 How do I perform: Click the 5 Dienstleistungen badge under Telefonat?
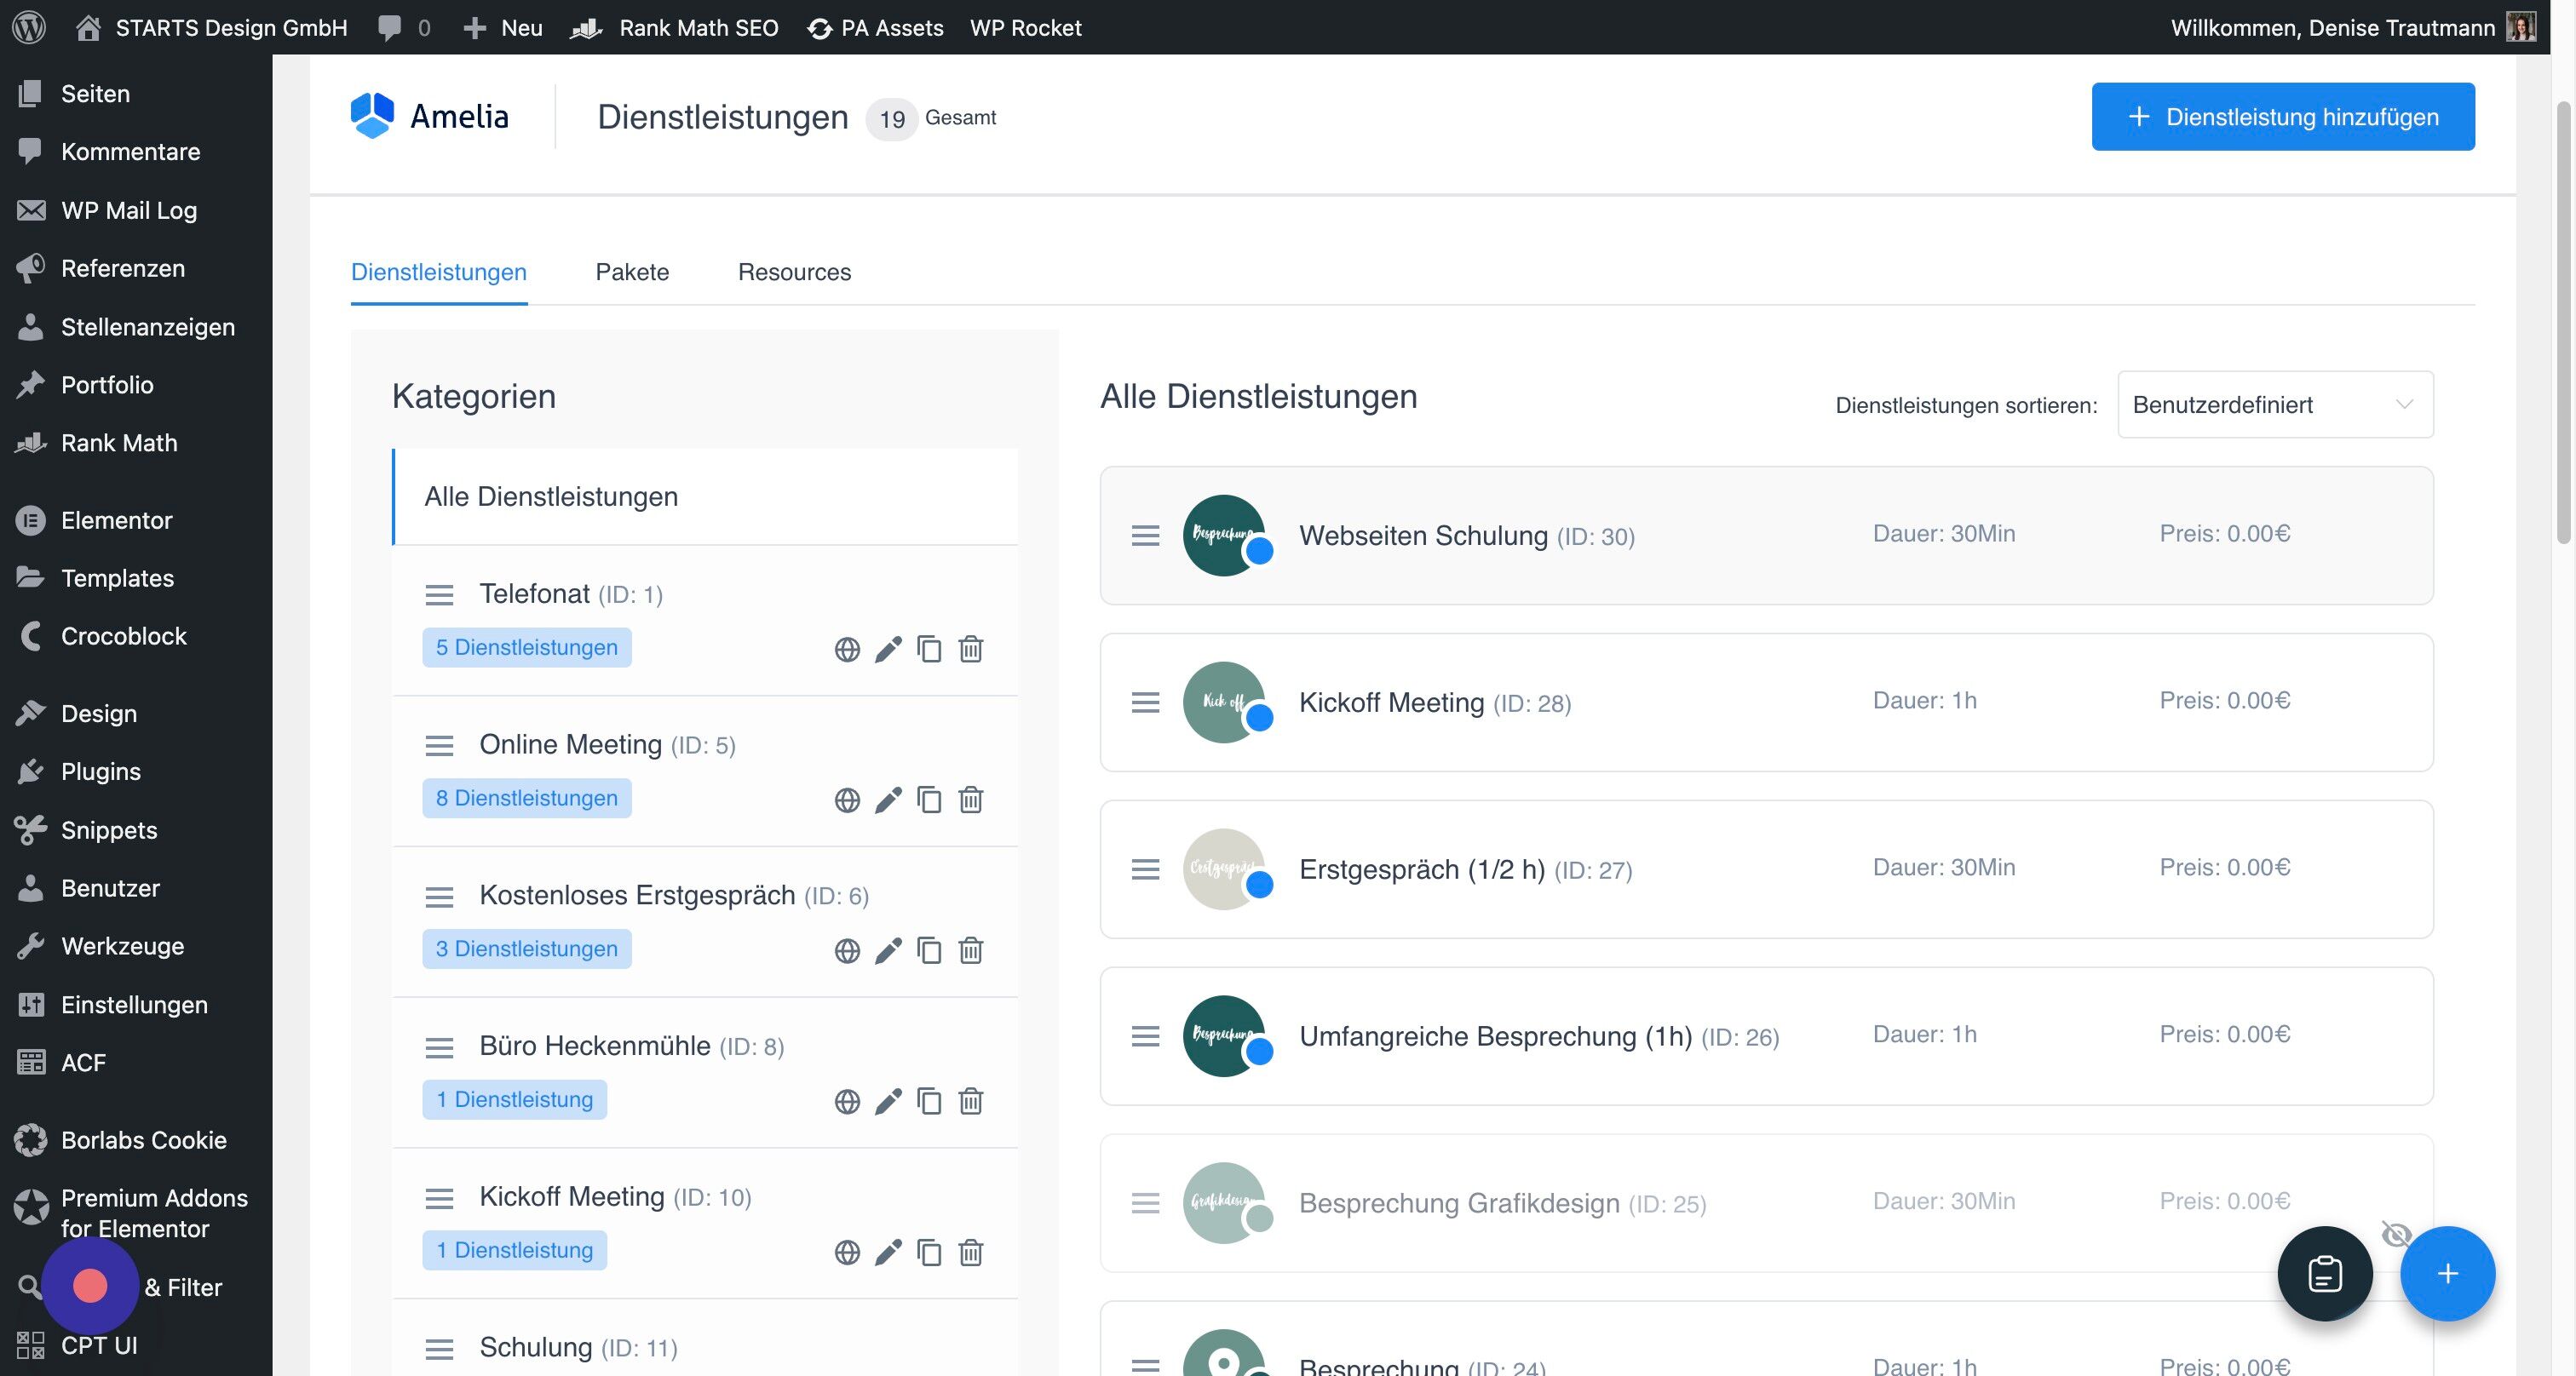(x=527, y=647)
